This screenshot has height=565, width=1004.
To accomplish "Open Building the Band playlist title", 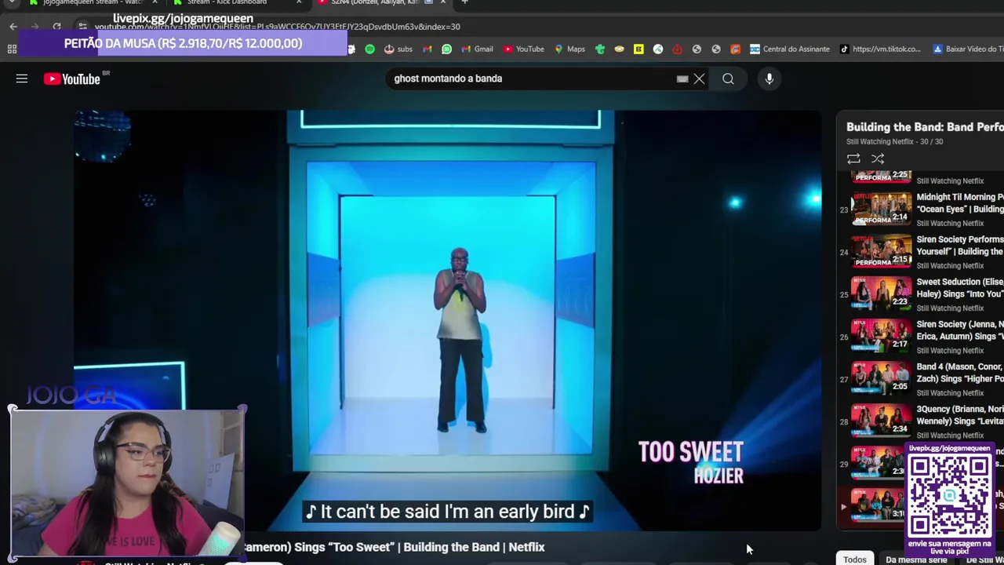I will (x=925, y=127).
